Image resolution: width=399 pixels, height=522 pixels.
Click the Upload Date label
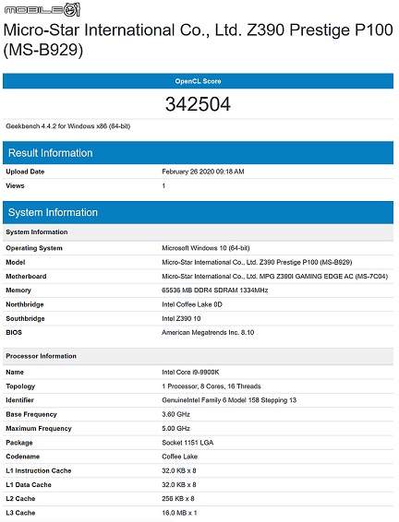(x=25, y=172)
